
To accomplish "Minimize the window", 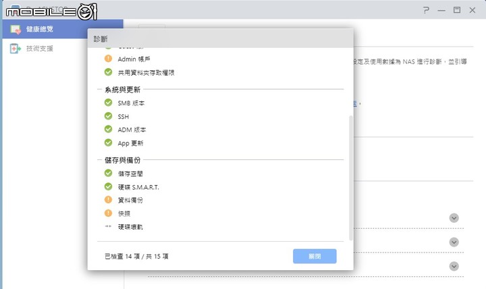I will [441, 10].
